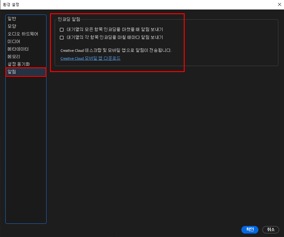Select the 알림 category in the sidebar
Screen dimensions: 284x237
pyautogui.click(x=12, y=72)
